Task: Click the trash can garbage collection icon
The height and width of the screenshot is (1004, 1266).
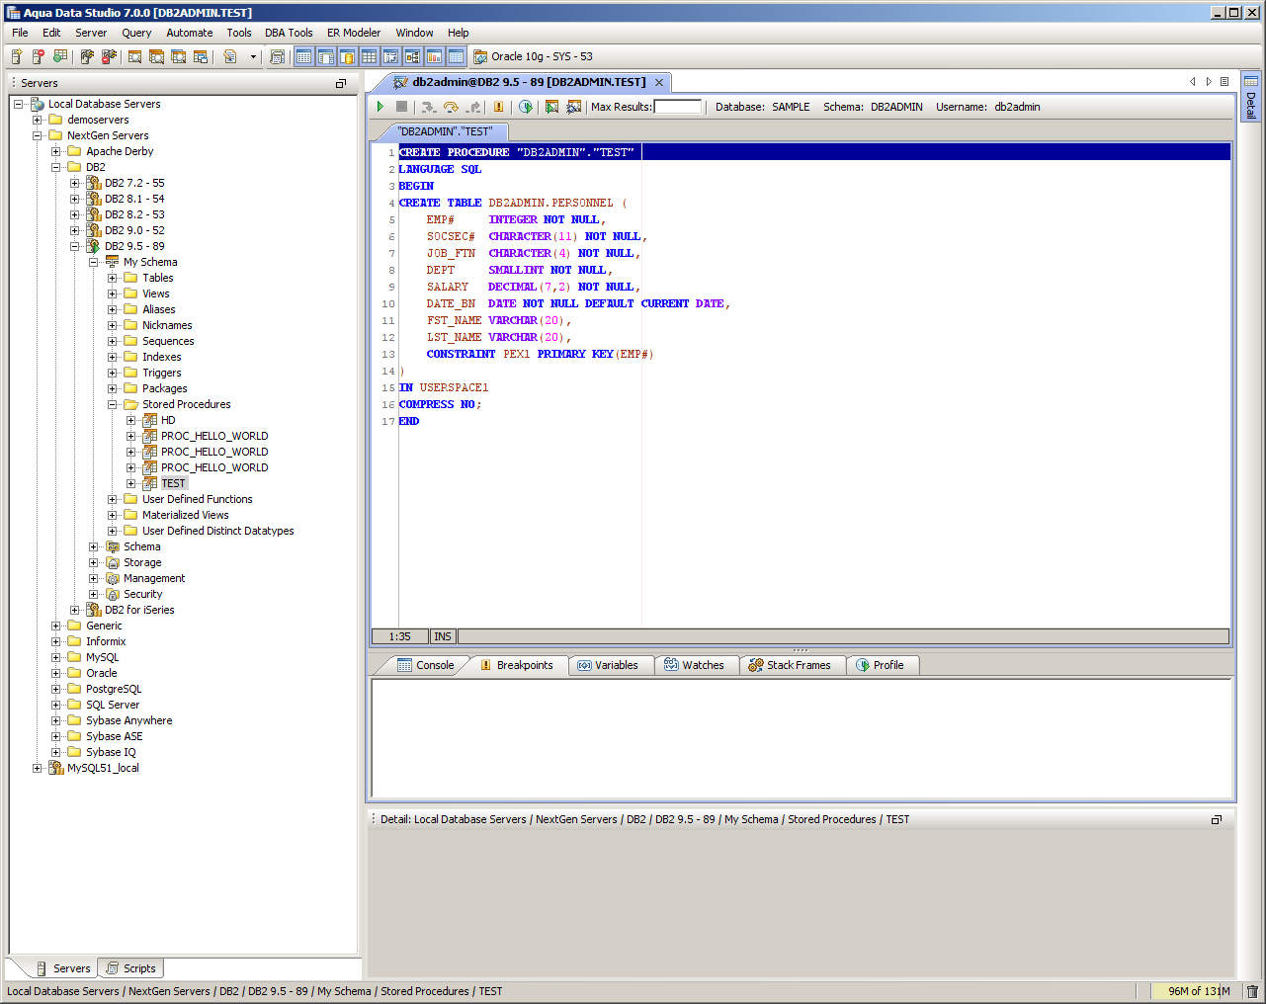Action: pyautogui.click(x=1252, y=991)
